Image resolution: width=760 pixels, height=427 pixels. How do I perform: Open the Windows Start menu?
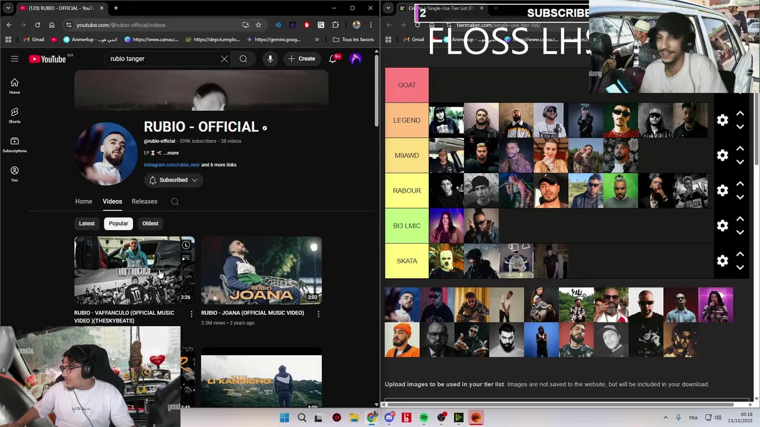pyautogui.click(x=284, y=418)
